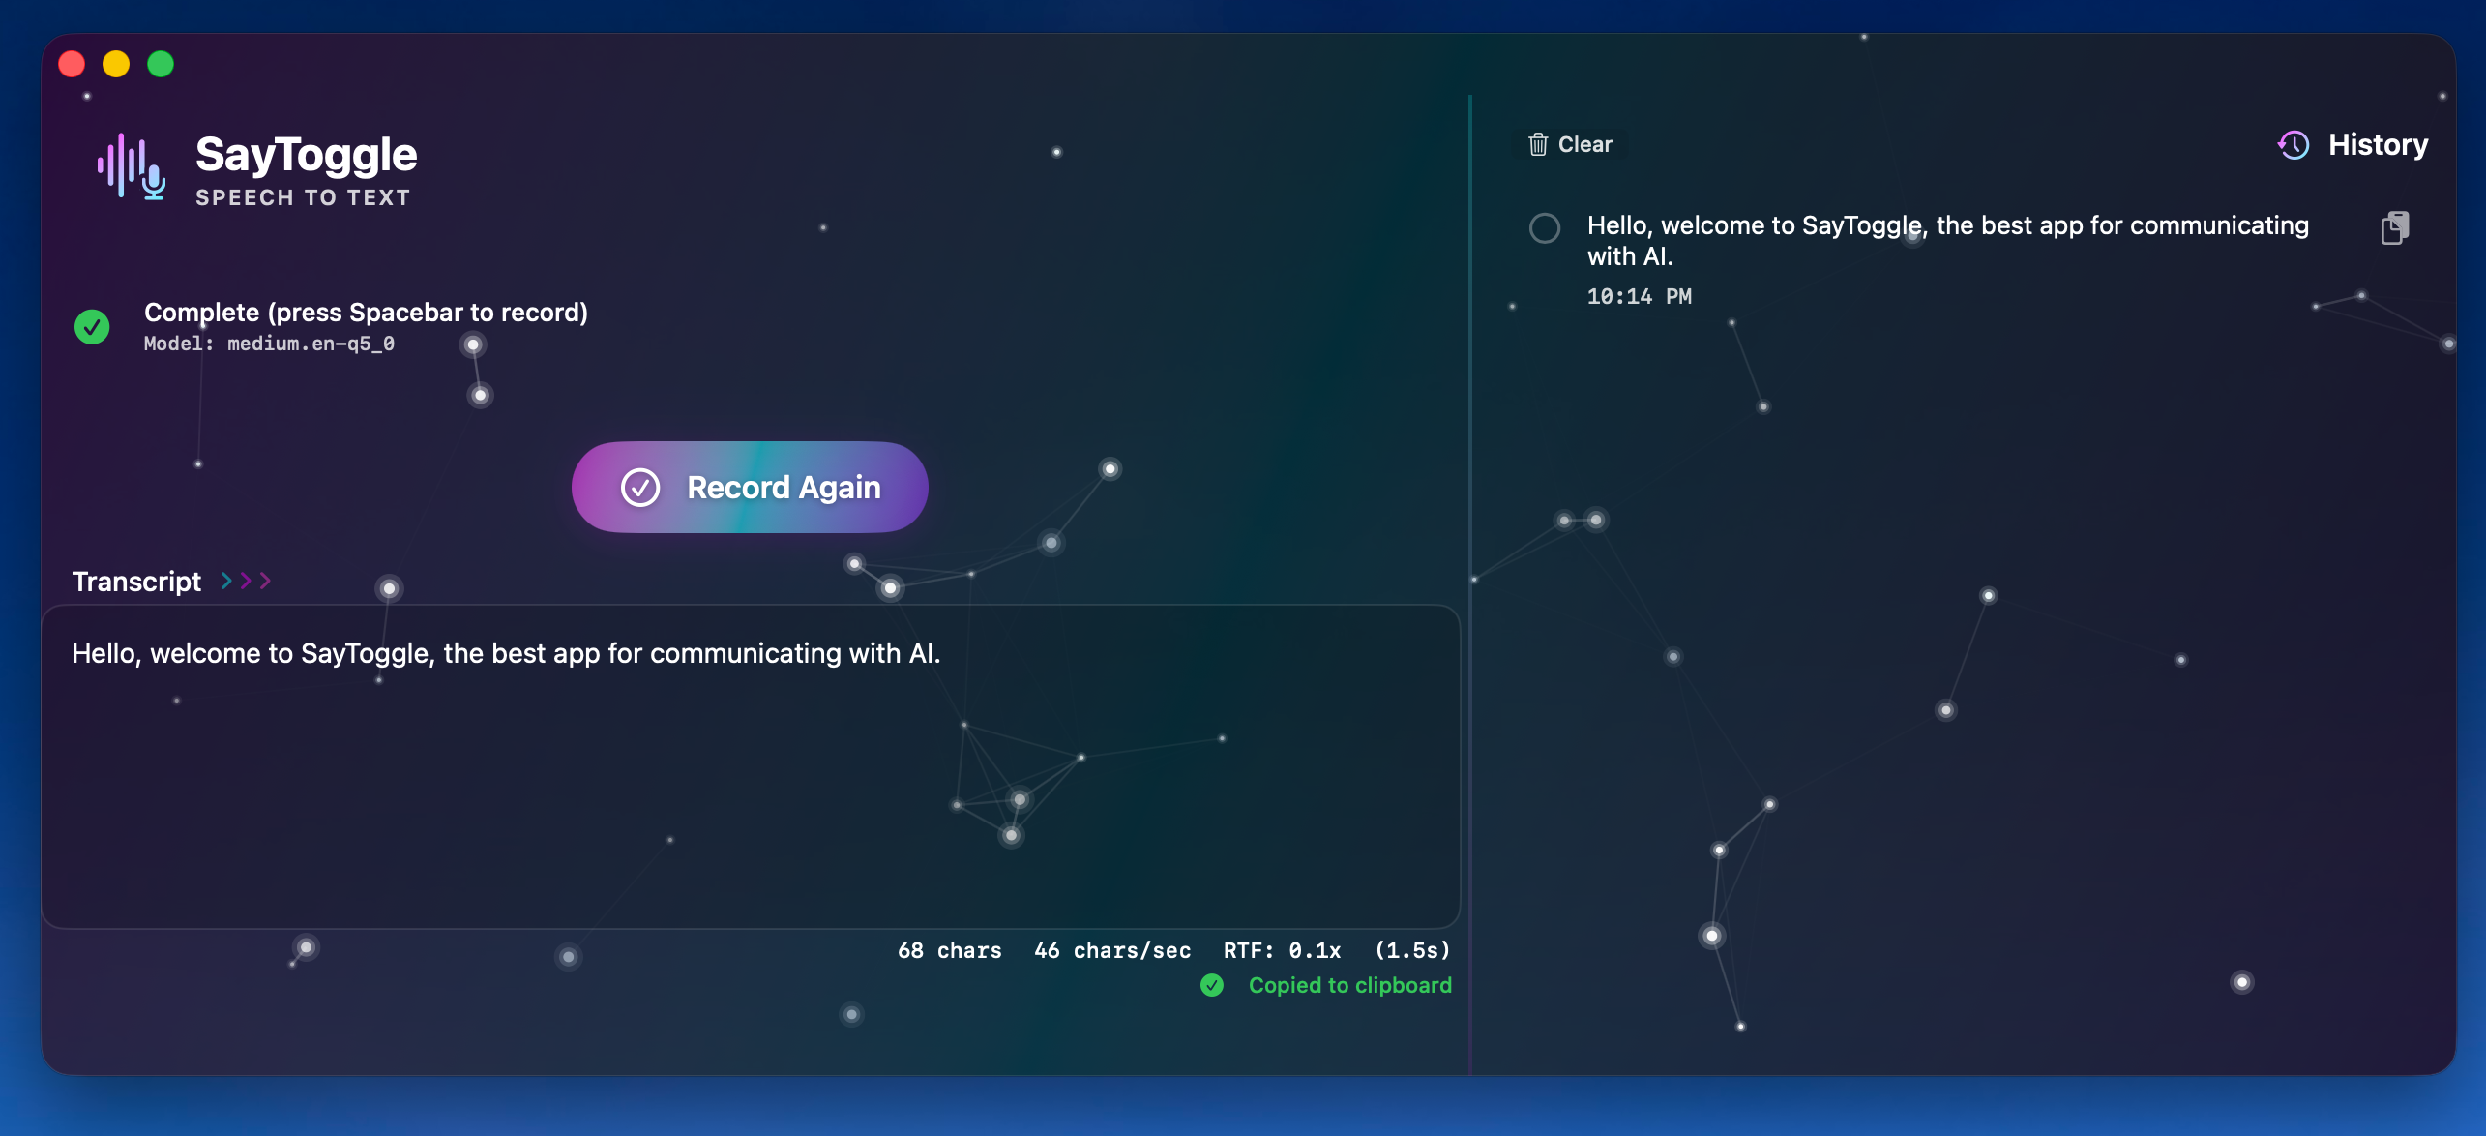2486x1136 pixels.
Task: Open the History view
Action: point(2378,144)
